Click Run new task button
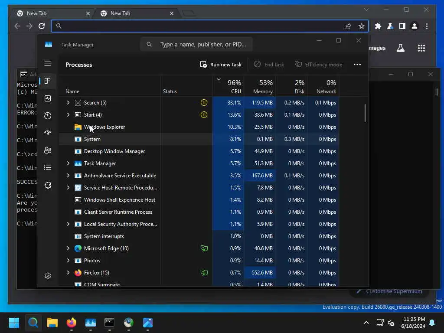The image size is (444, 333). tap(221, 65)
